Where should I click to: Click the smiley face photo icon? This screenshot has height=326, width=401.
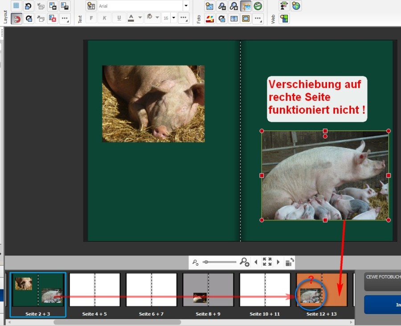click(x=258, y=6)
